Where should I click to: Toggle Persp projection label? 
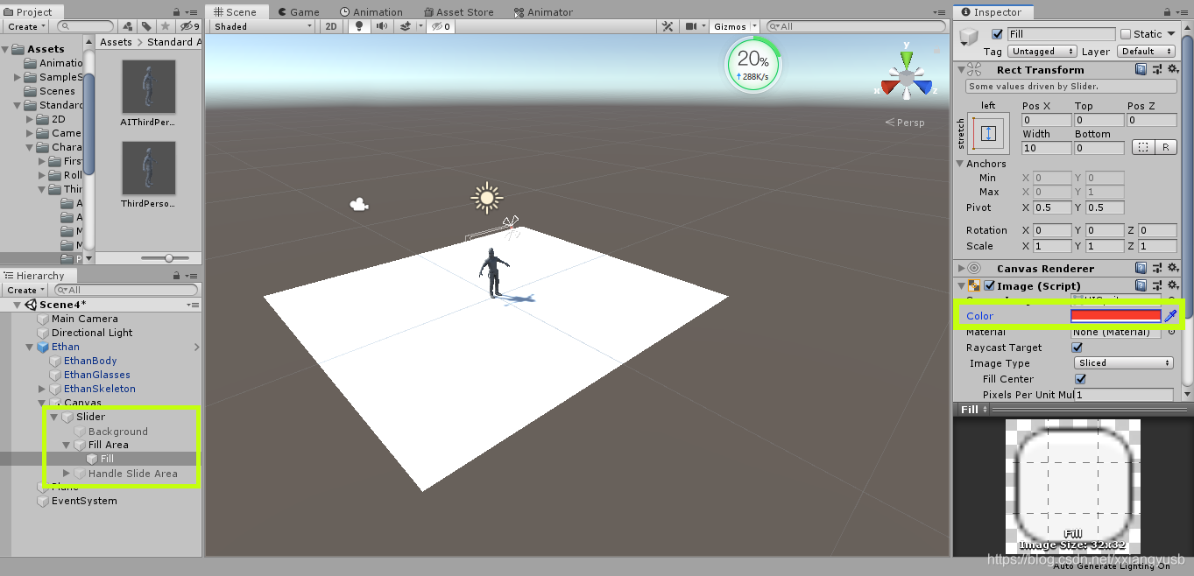tap(905, 123)
